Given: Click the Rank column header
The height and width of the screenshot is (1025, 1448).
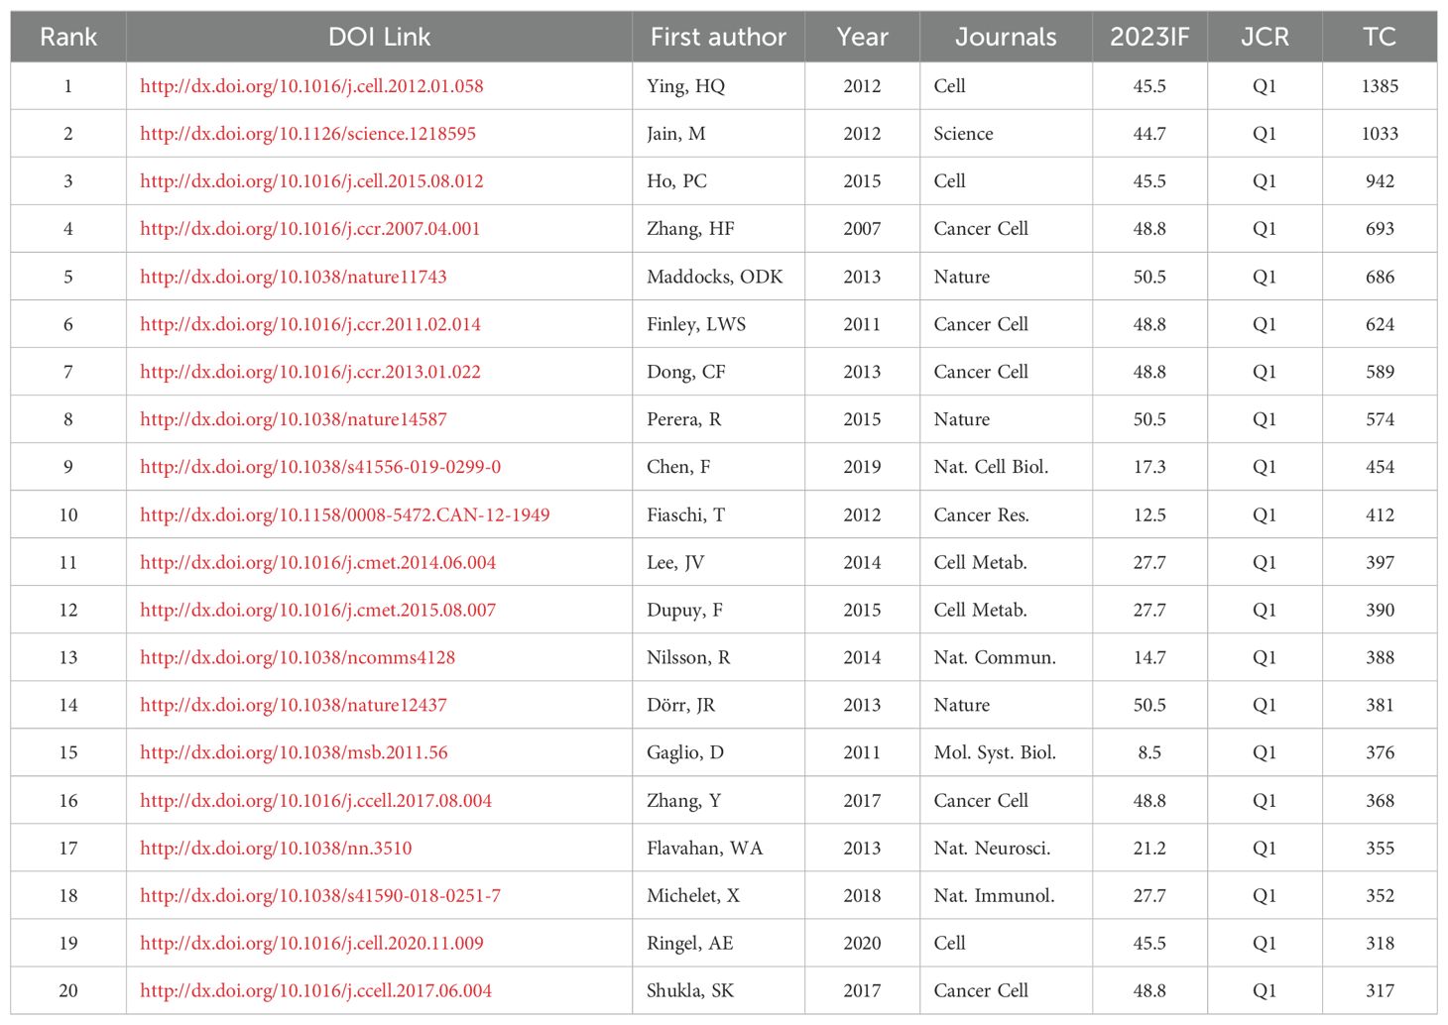Looking at the screenshot, I should pos(68,37).
